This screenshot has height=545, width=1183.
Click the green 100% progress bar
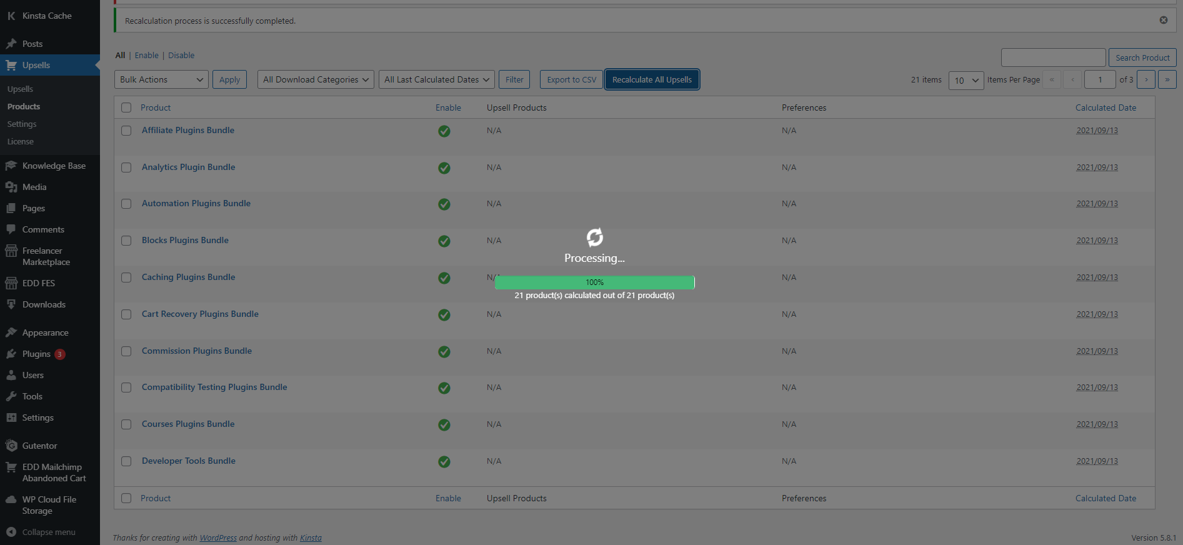pyautogui.click(x=594, y=282)
